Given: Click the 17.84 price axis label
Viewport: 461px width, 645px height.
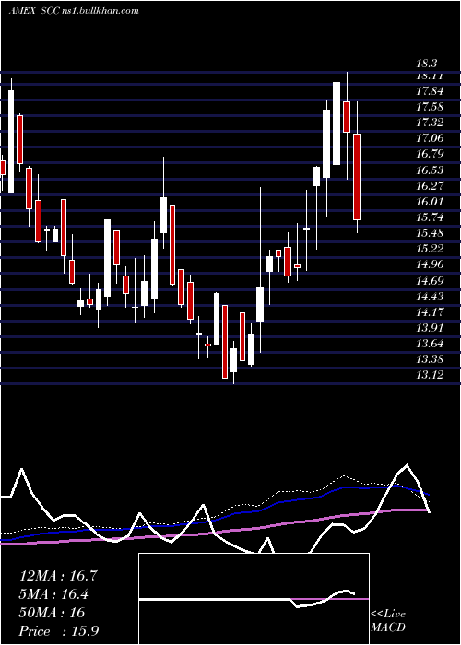Looking at the screenshot, I should pos(430,91).
